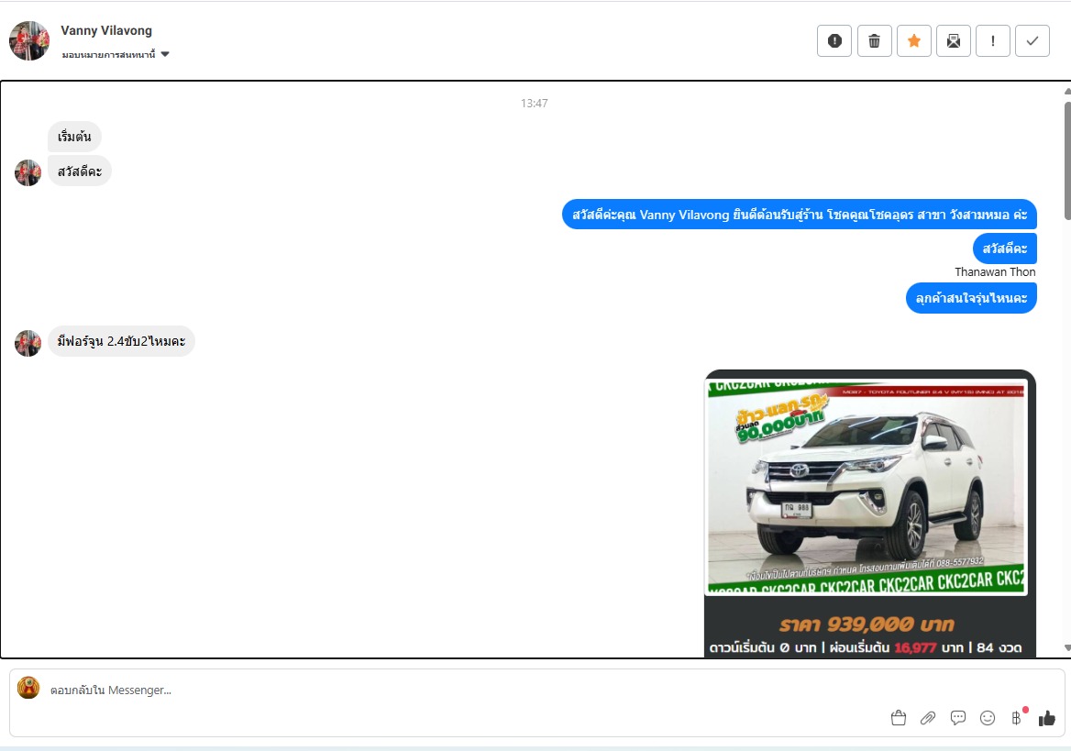Toggle the orange star follow-up button
The image size is (1071, 751).
[x=913, y=40]
